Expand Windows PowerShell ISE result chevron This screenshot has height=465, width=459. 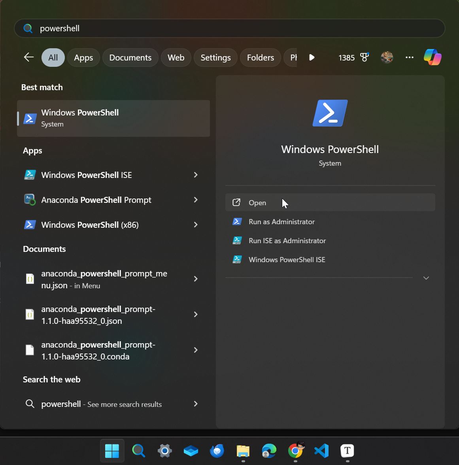196,175
